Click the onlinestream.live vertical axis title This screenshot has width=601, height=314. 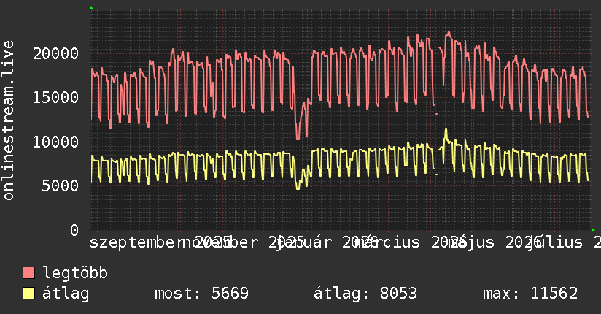pyautogui.click(x=8, y=120)
